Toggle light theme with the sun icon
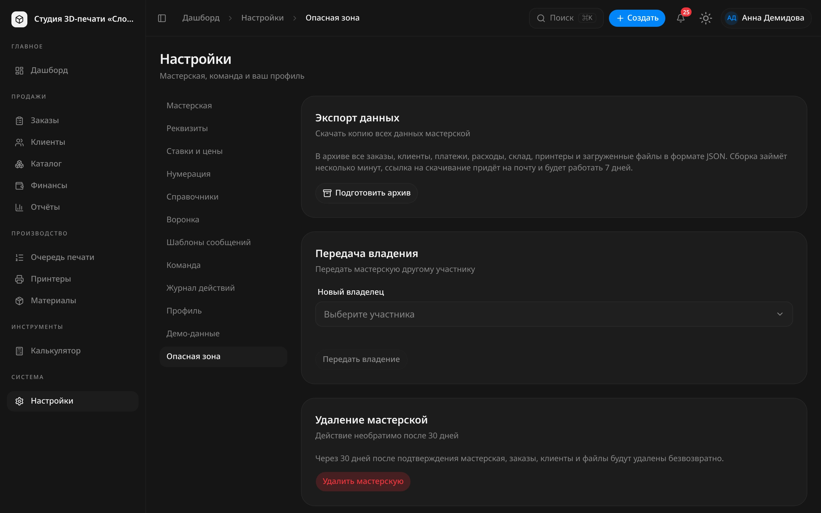 click(706, 18)
